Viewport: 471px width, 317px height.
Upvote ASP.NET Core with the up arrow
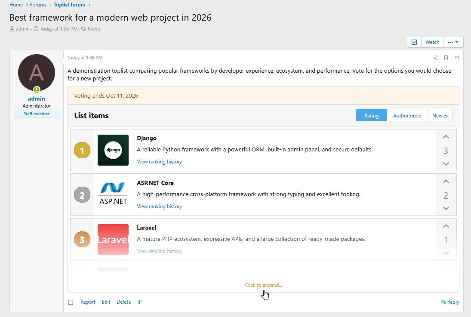pyautogui.click(x=446, y=182)
